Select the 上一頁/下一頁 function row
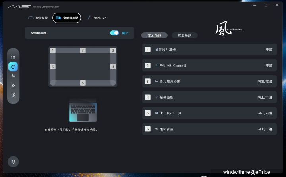This screenshot has height=177, width=286. point(209,113)
